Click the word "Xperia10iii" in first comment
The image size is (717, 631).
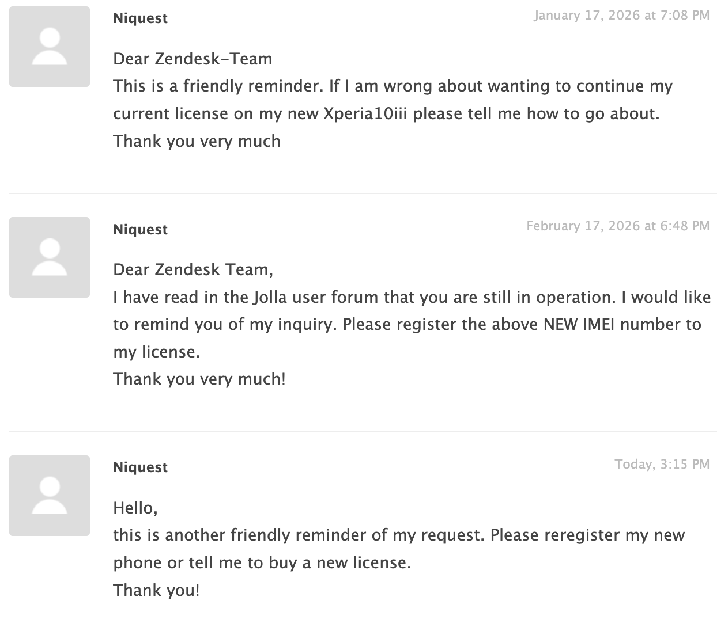[x=365, y=113]
